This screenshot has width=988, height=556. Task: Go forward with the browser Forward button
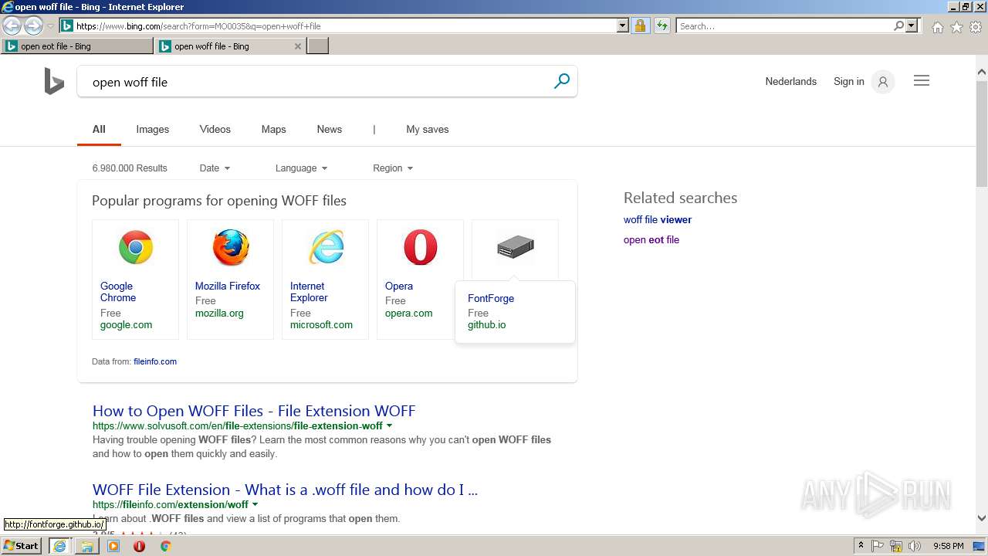33,25
